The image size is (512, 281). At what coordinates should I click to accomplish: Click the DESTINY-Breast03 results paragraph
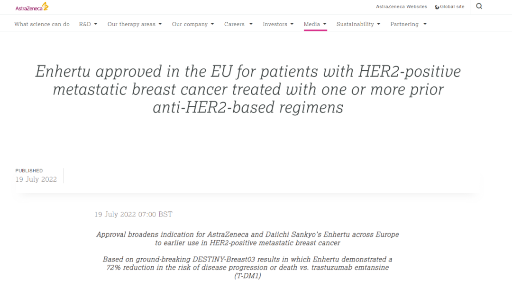coord(247,268)
